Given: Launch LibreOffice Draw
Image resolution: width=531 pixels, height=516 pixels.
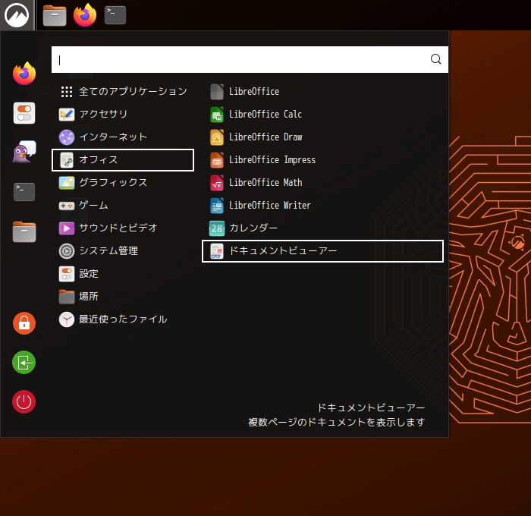Looking at the screenshot, I should 322,137.
